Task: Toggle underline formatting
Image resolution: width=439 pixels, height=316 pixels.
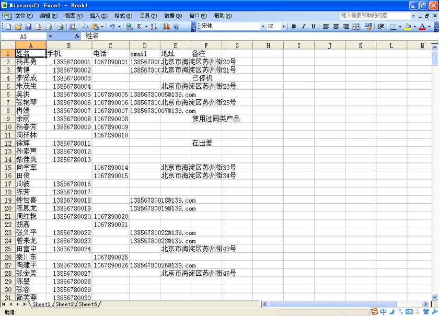Action: (x=314, y=26)
